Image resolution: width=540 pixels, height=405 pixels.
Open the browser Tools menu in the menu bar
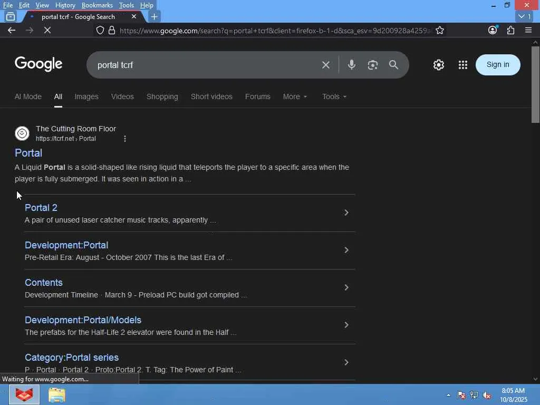coord(127,5)
